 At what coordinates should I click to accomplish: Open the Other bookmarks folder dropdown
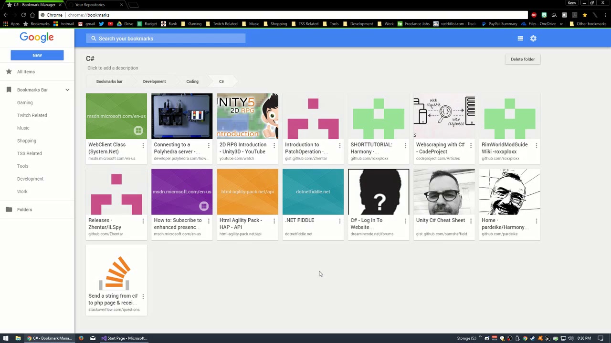pyautogui.click(x=588, y=24)
